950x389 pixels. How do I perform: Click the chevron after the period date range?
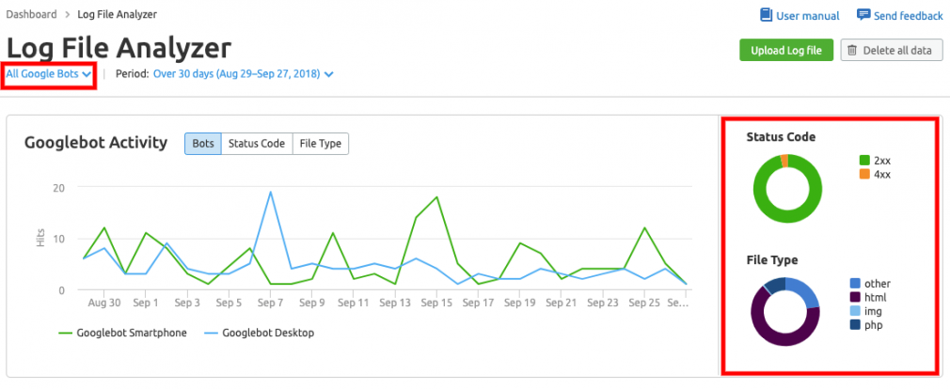[x=328, y=75]
